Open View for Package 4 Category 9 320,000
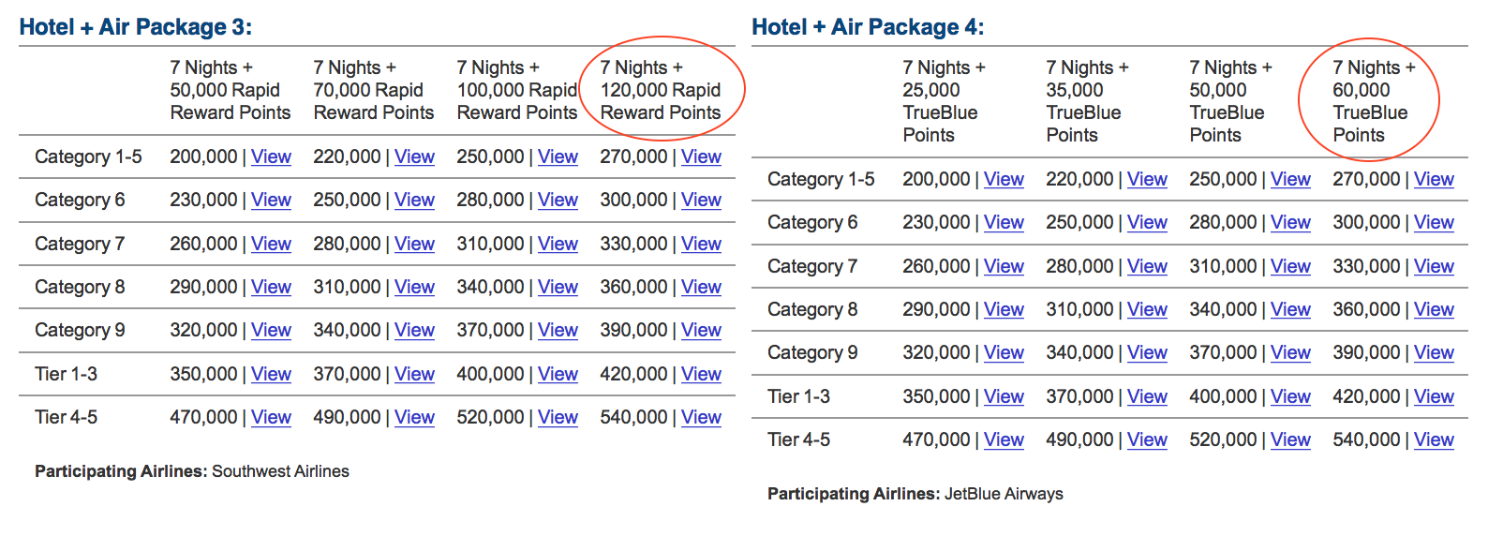Image resolution: width=1503 pixels, height=536 pixels. point(1004,352)
